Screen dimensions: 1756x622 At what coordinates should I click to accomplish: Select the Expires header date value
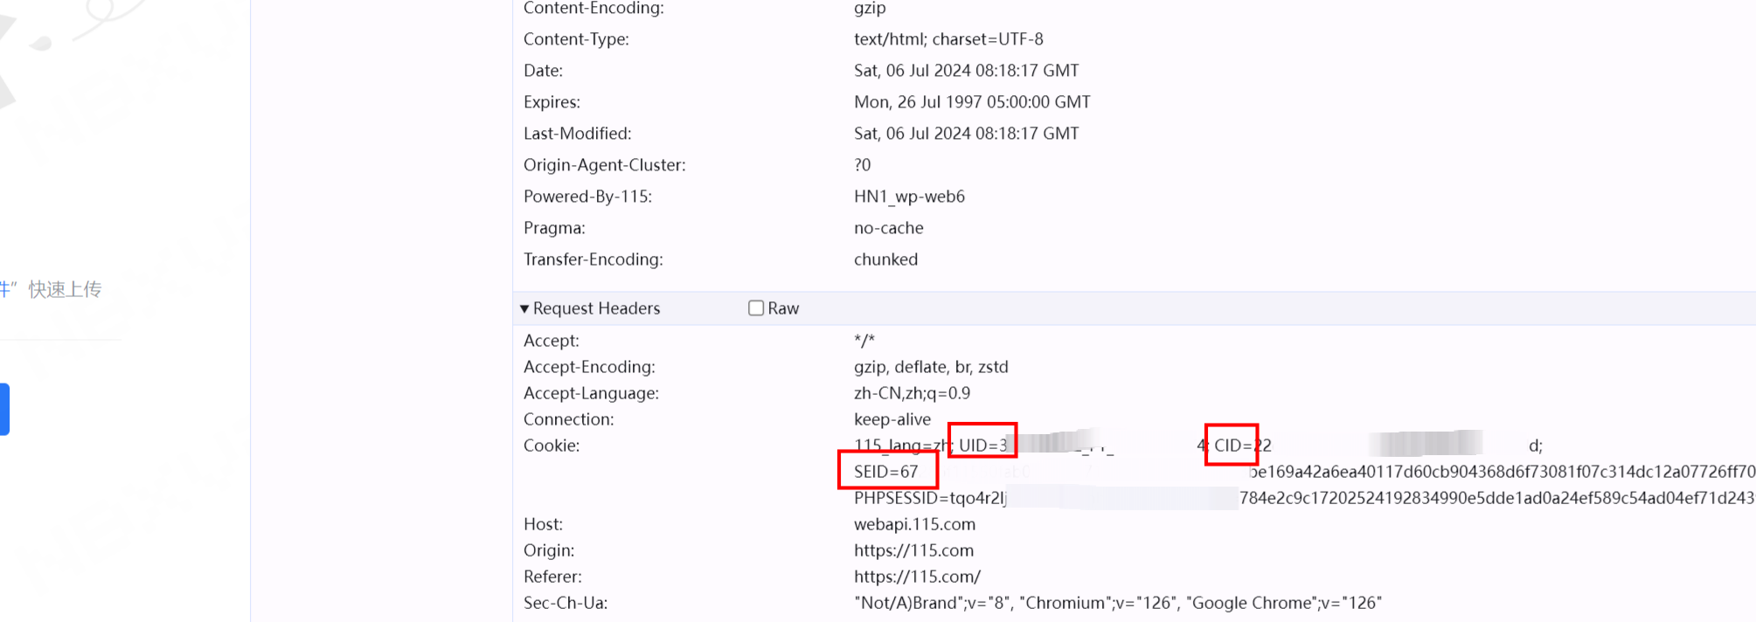click(x=972, y=102)
